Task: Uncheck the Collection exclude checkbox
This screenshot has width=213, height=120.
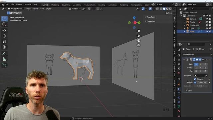Action: [x=204, y=16]
